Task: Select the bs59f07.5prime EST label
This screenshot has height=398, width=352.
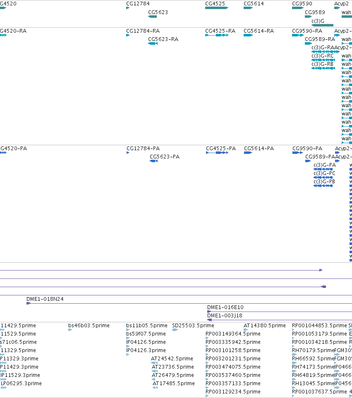Action: click(146, 333)
